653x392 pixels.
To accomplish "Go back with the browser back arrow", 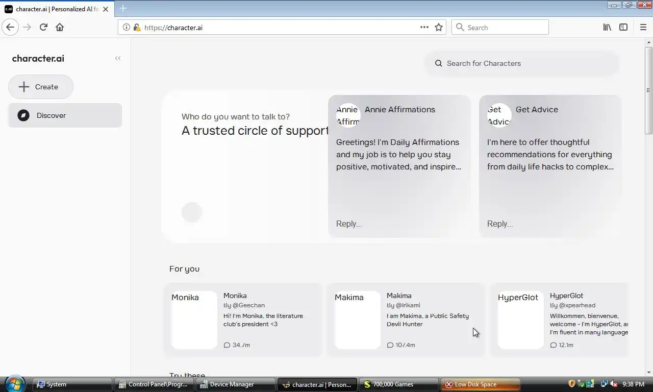I will click(x=10, y=27).
